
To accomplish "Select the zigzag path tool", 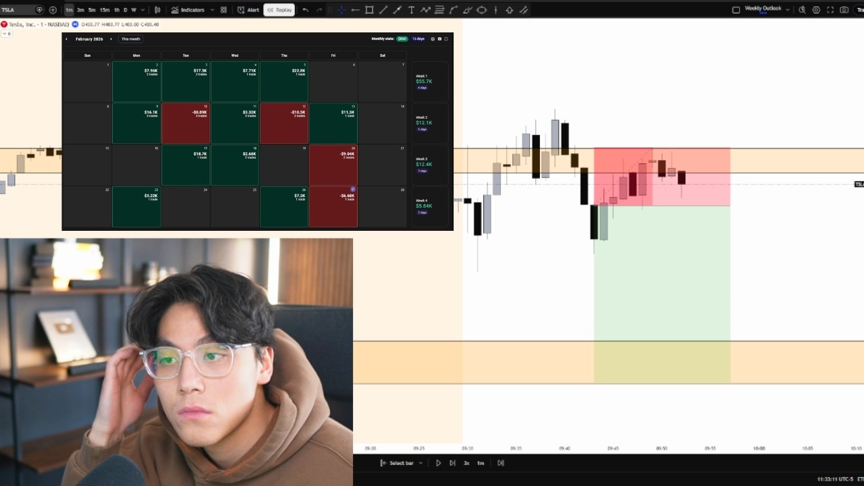I will pyautogui.click(x=425, y=10).
